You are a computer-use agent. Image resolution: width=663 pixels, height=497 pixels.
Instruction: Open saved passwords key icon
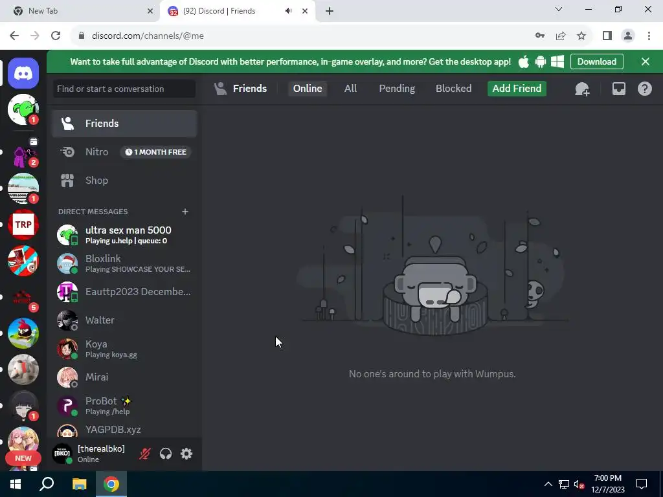pos(540,36)
